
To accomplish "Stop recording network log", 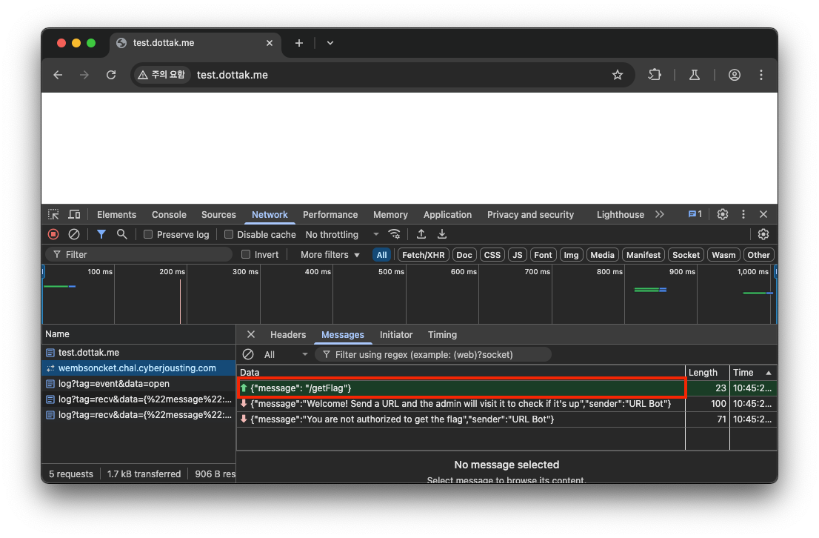I will coord(53,234).
